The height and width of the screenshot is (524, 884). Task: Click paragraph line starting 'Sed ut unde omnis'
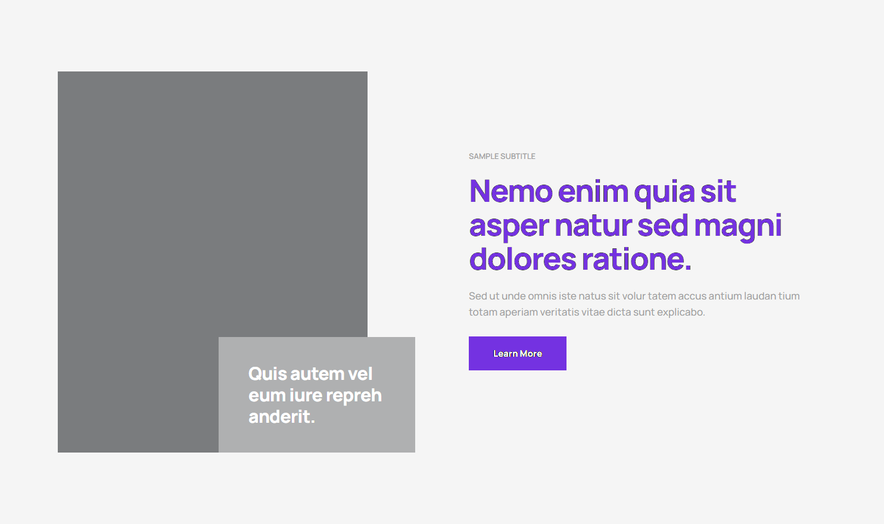pyautogui.click(x=634, y=296)
